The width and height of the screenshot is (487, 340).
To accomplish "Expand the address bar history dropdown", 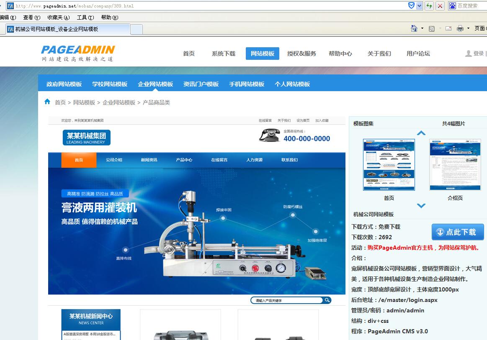I will coord(420,6).
